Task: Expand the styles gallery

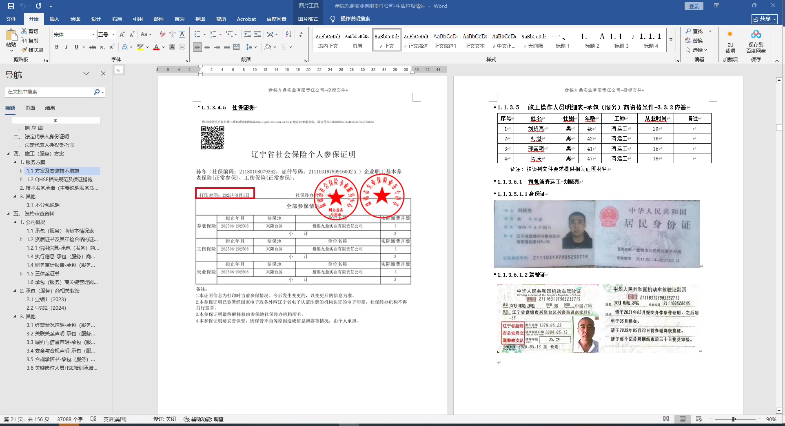Action: [x=671, y=40]
